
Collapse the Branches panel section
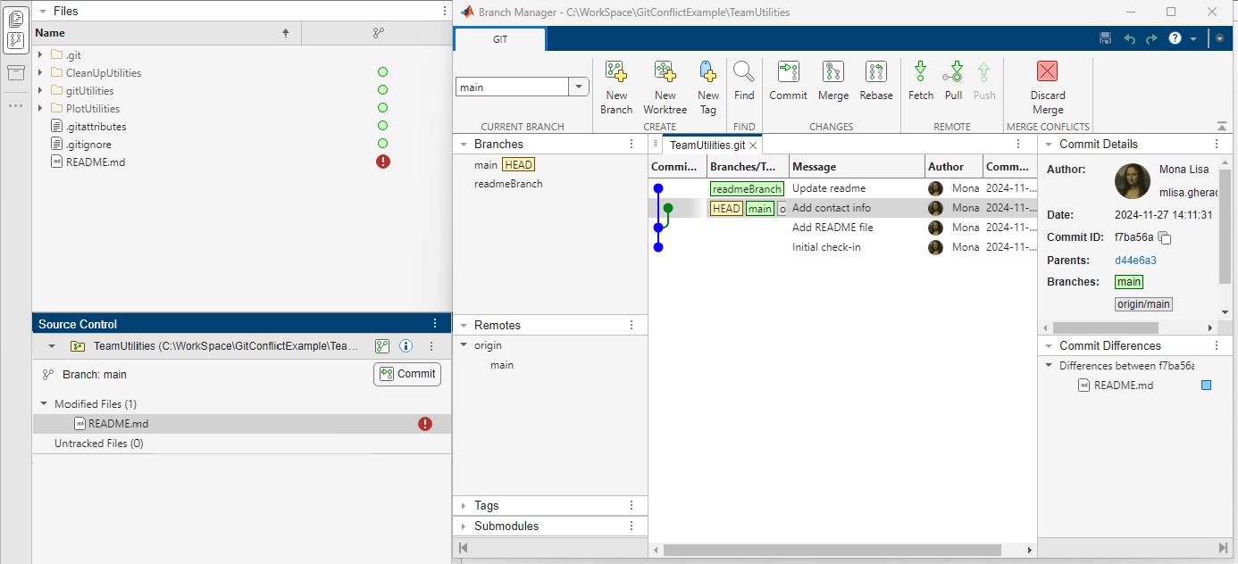tap(464, 145)
